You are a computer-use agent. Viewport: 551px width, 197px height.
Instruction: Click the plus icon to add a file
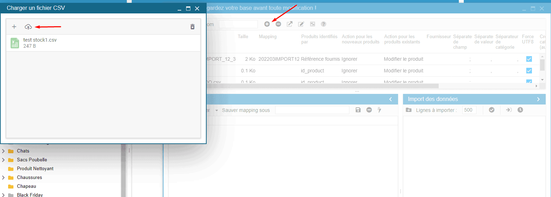click(x=14, y=27)
